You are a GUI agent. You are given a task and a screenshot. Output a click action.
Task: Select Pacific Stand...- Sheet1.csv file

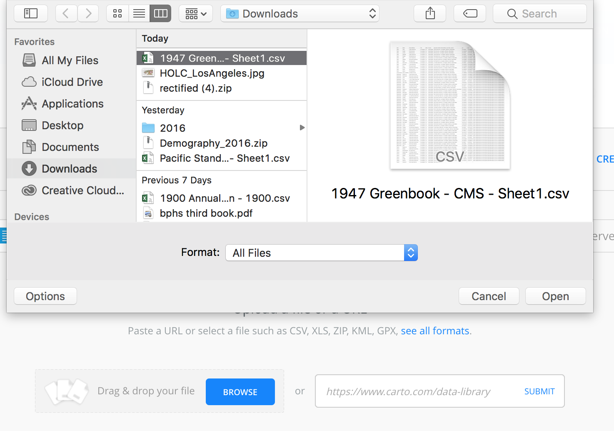tap(222, 158)
